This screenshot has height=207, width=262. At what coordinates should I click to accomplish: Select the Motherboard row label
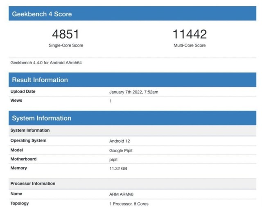pyautogui.click(x=23, y=159)
